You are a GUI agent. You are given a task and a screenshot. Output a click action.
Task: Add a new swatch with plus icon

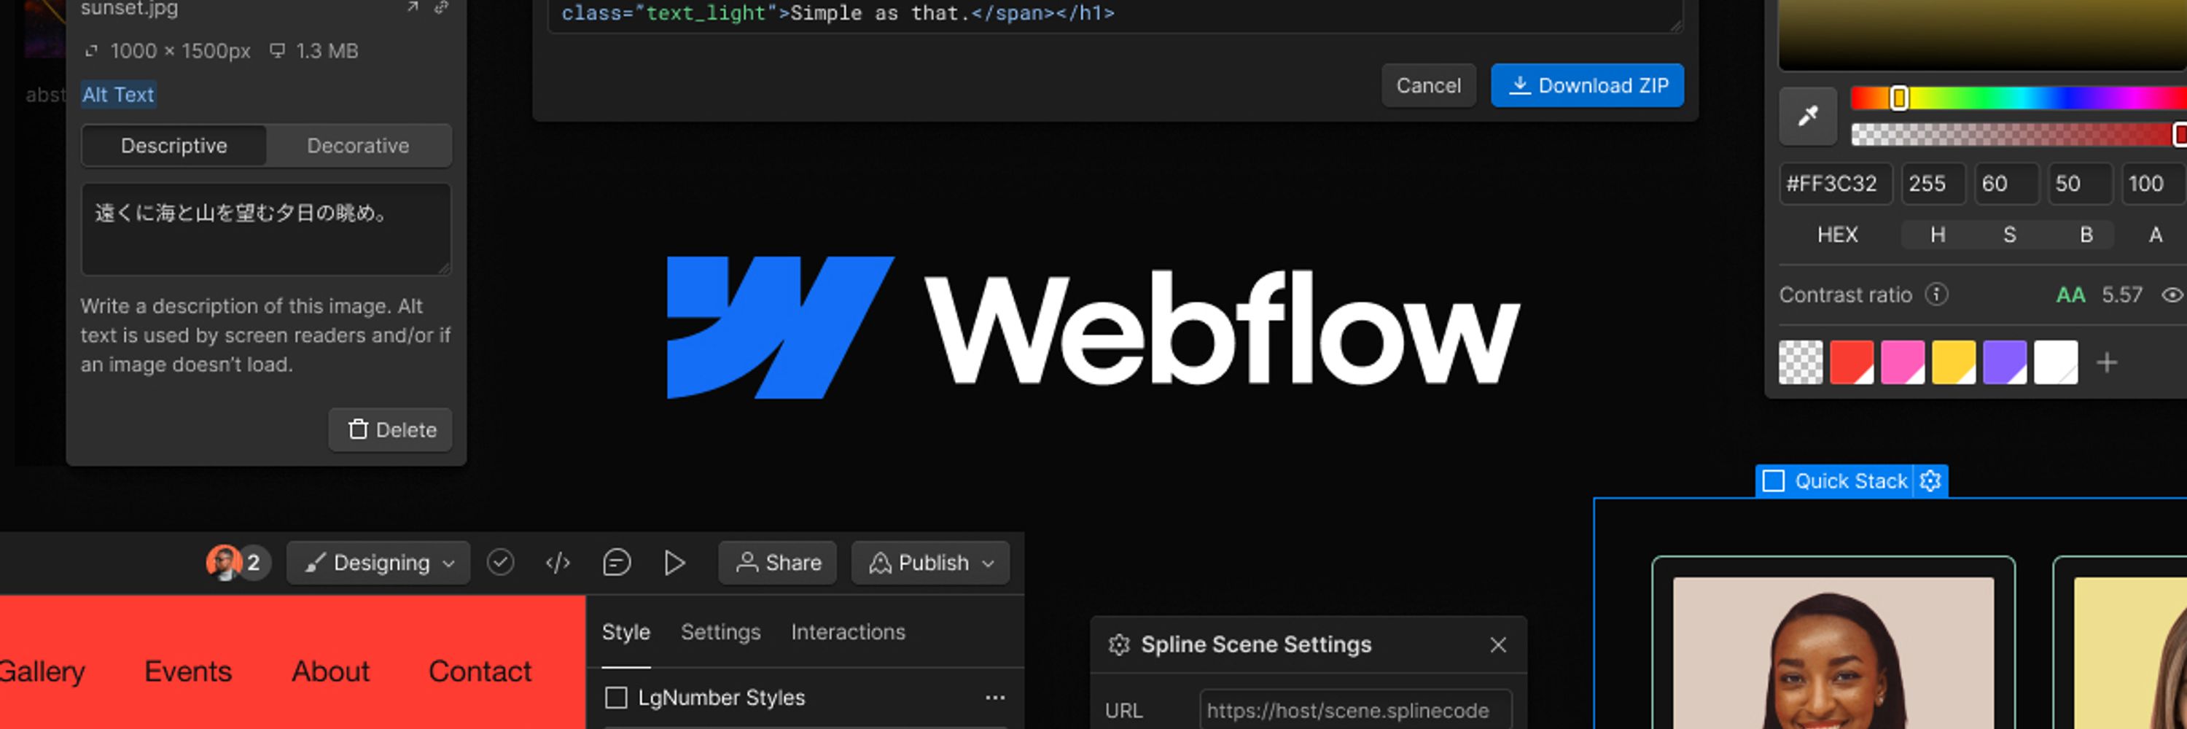point(2108,362)
